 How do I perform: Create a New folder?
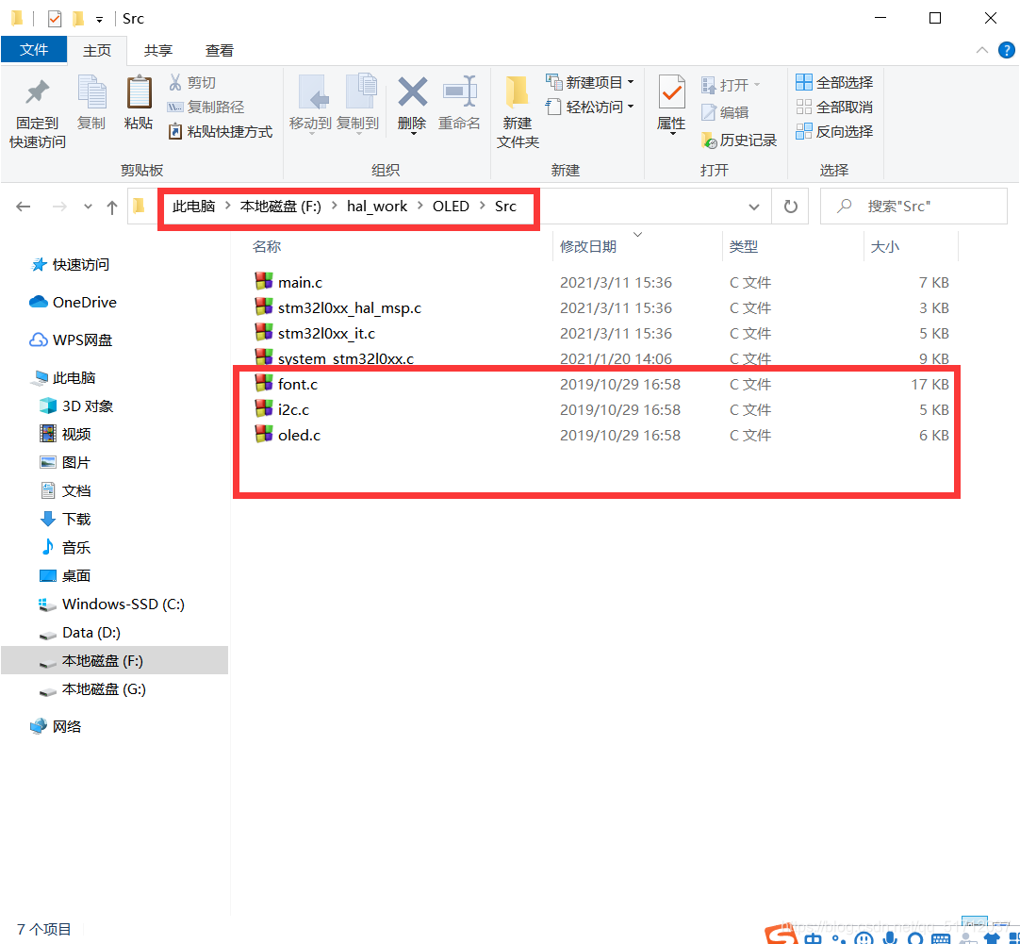pos(518,113)
